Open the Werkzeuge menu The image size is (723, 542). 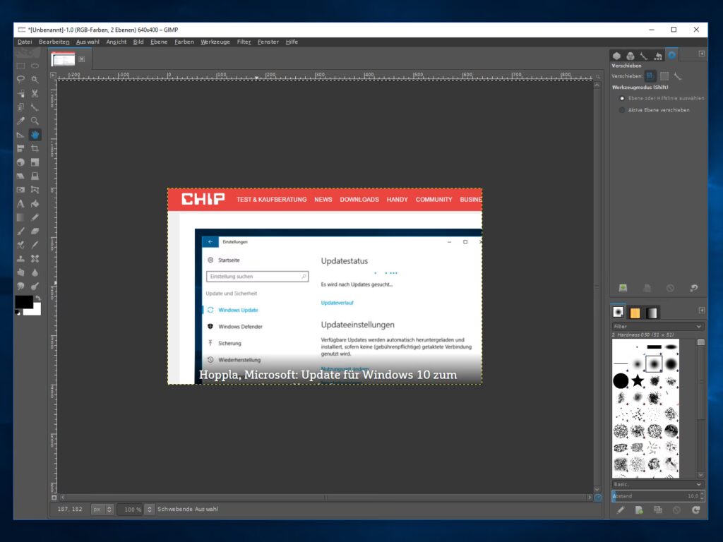click(x=215, y=42)
